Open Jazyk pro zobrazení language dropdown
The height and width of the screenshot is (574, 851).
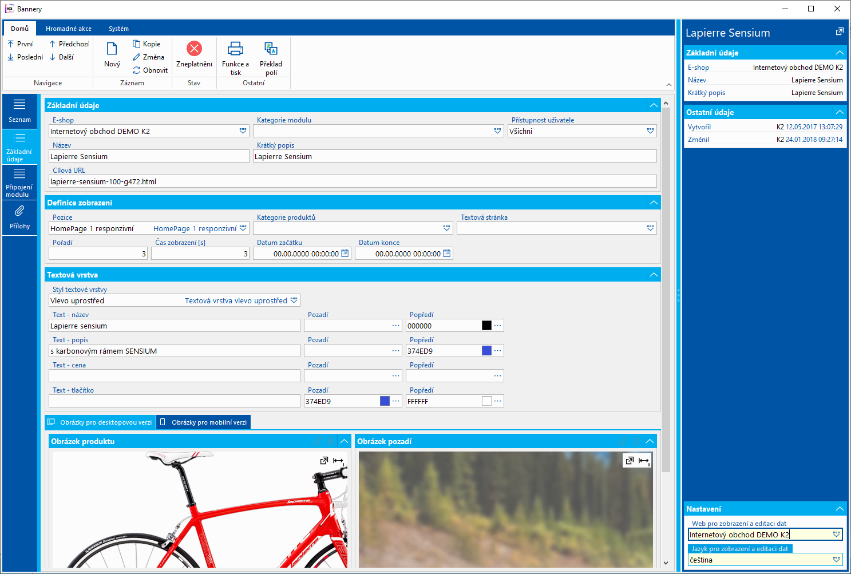pos(837,560)
